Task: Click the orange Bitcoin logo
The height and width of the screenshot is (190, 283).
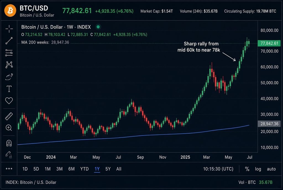Action: (10, 11)
